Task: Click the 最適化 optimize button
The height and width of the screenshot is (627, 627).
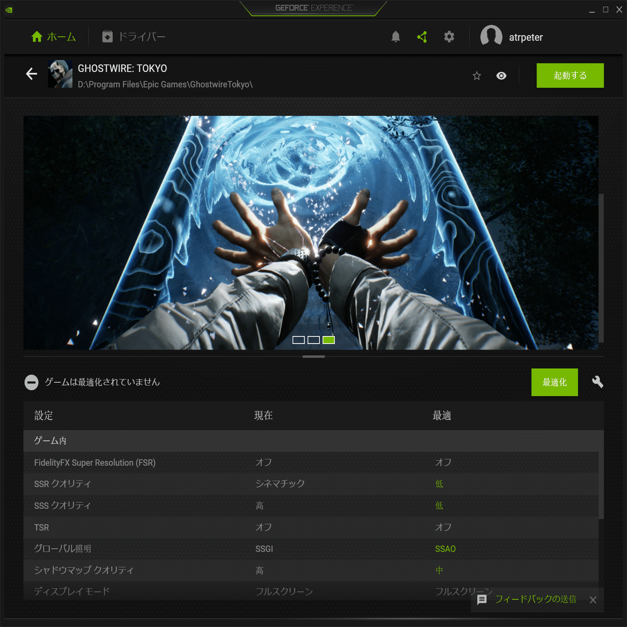Action: pyautogui.click(x=554, y=382)
